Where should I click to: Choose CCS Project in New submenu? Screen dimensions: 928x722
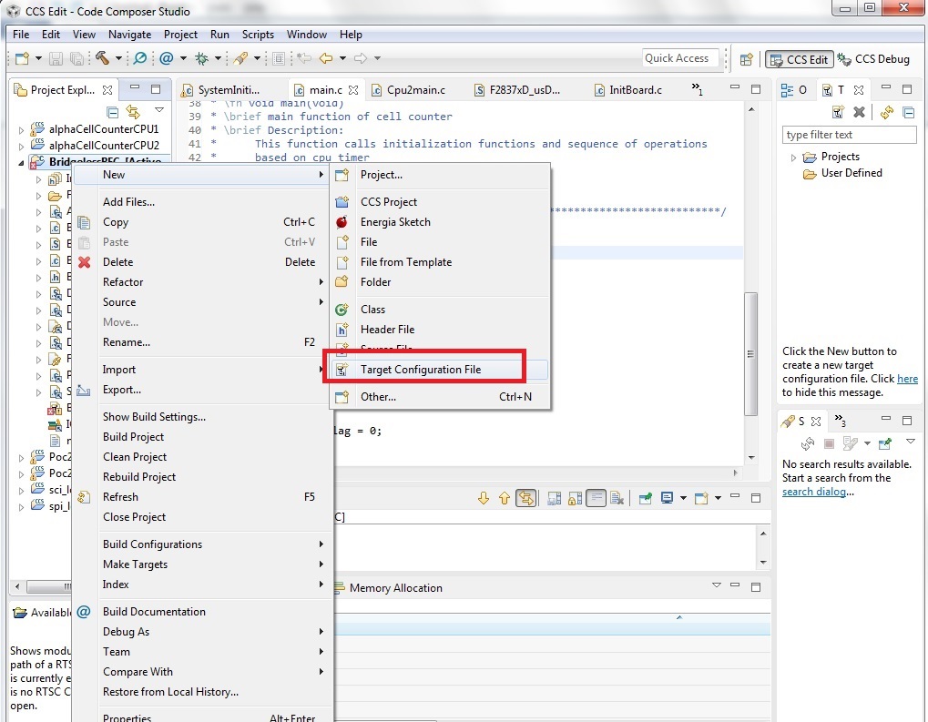(440, 202)
